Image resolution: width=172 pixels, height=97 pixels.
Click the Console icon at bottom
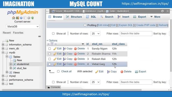(x=49, y=87)
